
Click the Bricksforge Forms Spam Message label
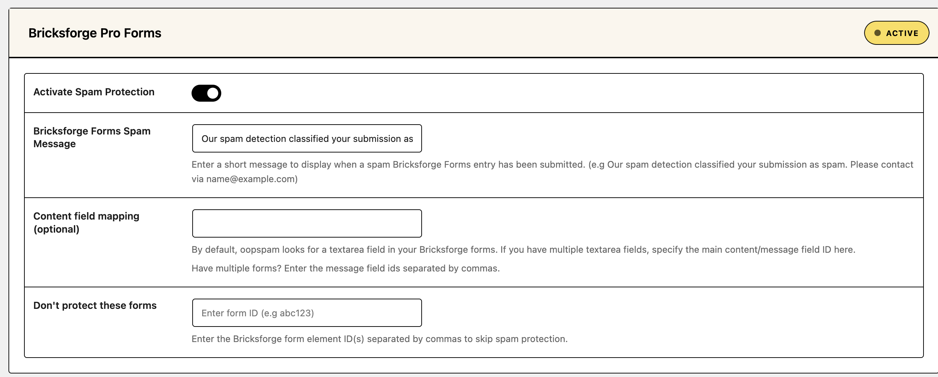click(92, 137)
